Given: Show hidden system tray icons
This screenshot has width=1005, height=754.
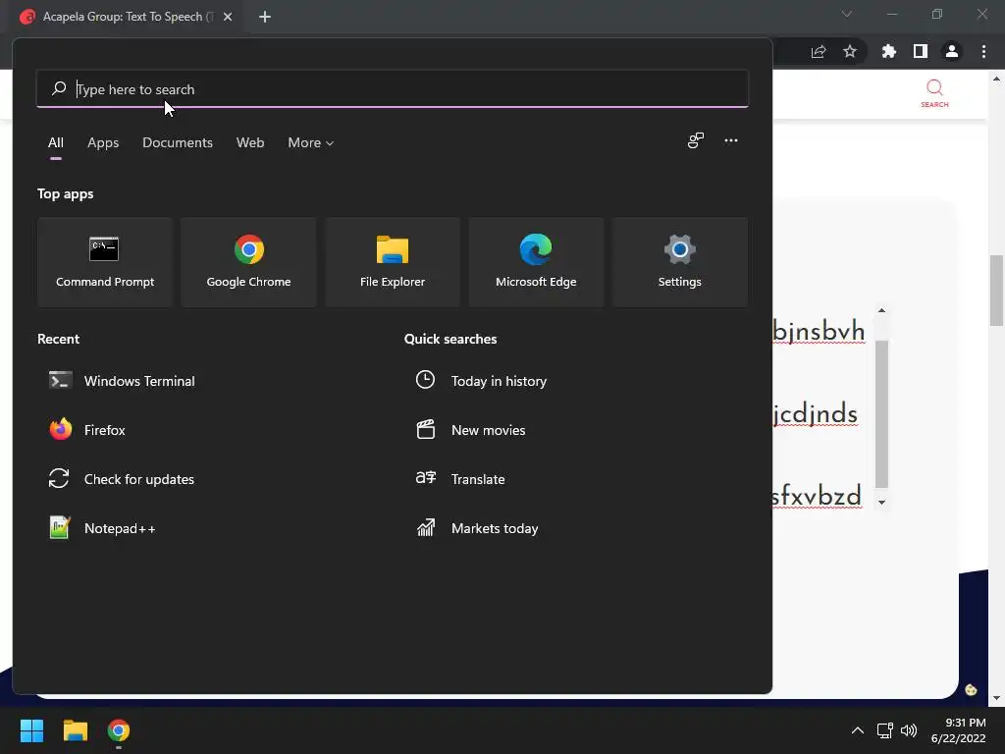Looking at the screenshot, I should point(857,730).
